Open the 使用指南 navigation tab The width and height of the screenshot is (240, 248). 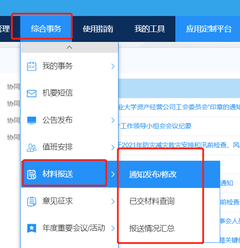tap(98, 29)
